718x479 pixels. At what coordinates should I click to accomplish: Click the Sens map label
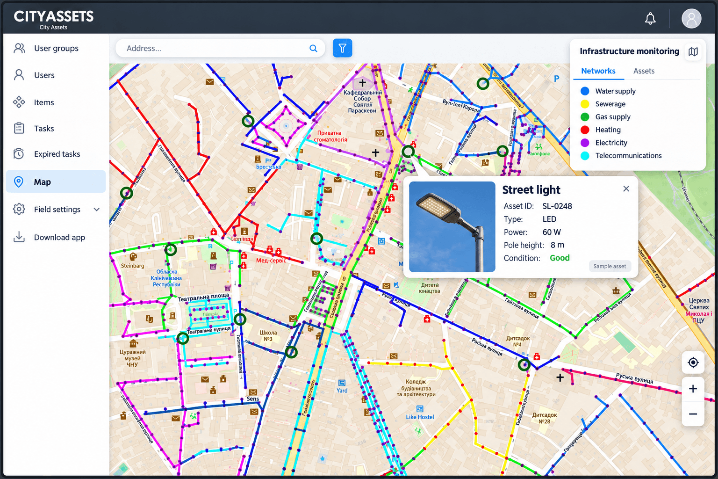point(253,399)
